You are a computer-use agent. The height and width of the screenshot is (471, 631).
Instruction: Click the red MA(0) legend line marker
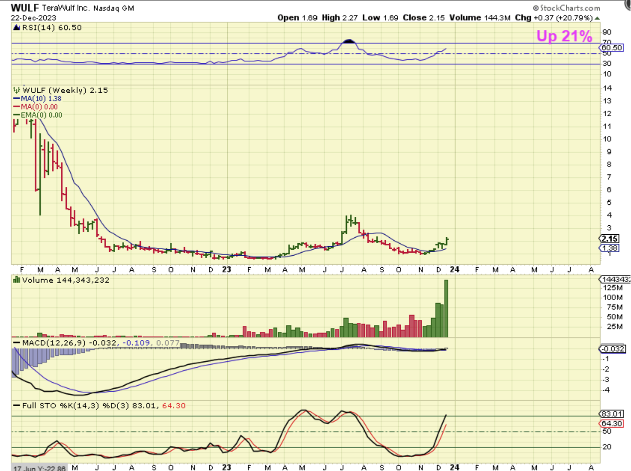16,107
